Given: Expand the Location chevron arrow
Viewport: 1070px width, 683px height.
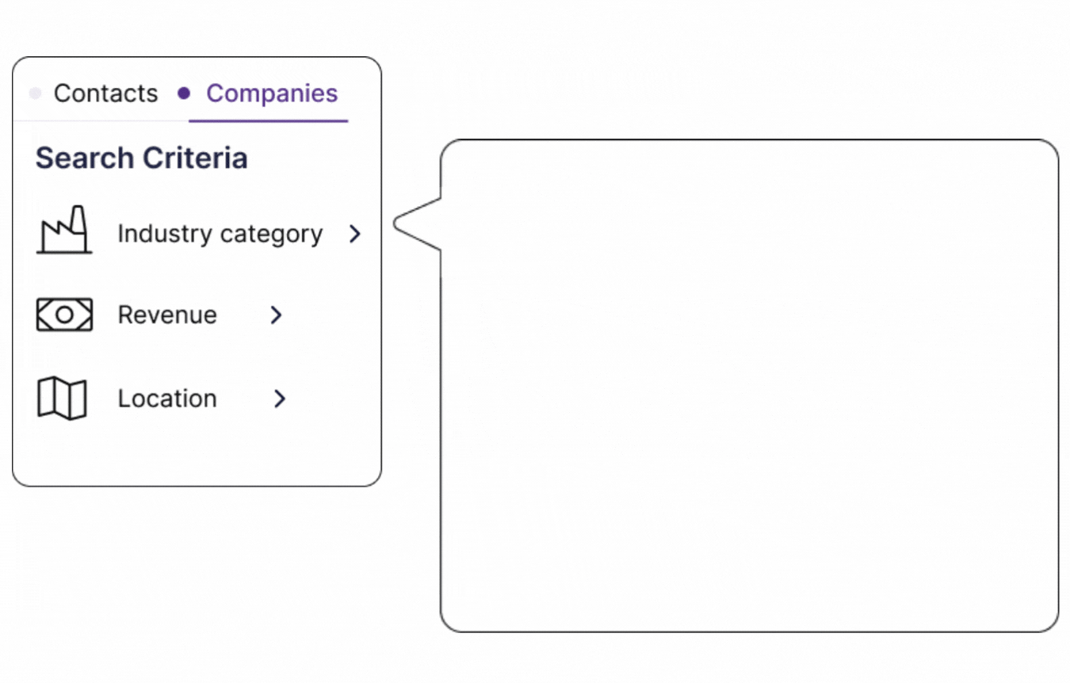Looking at the screenshot, I should [279, 399].
